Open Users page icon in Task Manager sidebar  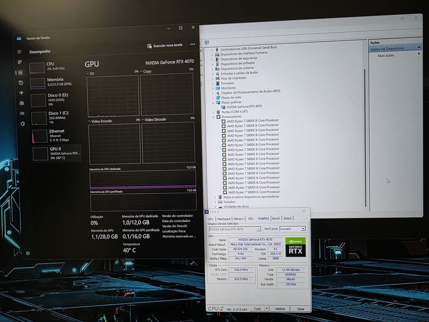pos(22,103)
